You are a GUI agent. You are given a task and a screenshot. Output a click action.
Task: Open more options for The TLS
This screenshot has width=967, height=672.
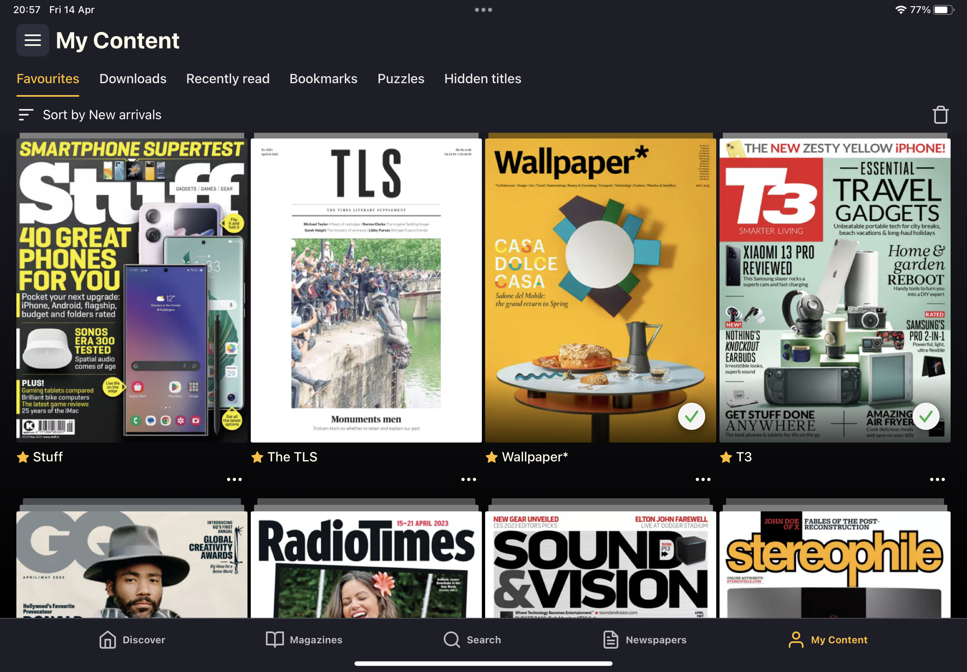(x=469, y=479)
